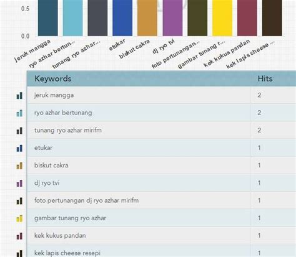Viewport: 296px width, 257px height.
Task: Select the 'tunang ryo azhar mirifm' keyword cell
Action: [139, 130]
